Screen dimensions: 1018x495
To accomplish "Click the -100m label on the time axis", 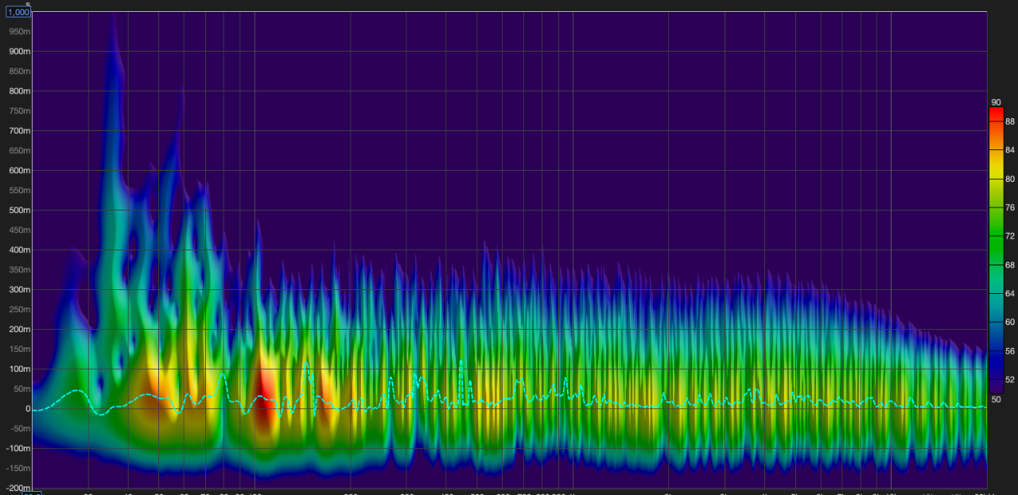I will pyautogui.click(x=17, y=448).
